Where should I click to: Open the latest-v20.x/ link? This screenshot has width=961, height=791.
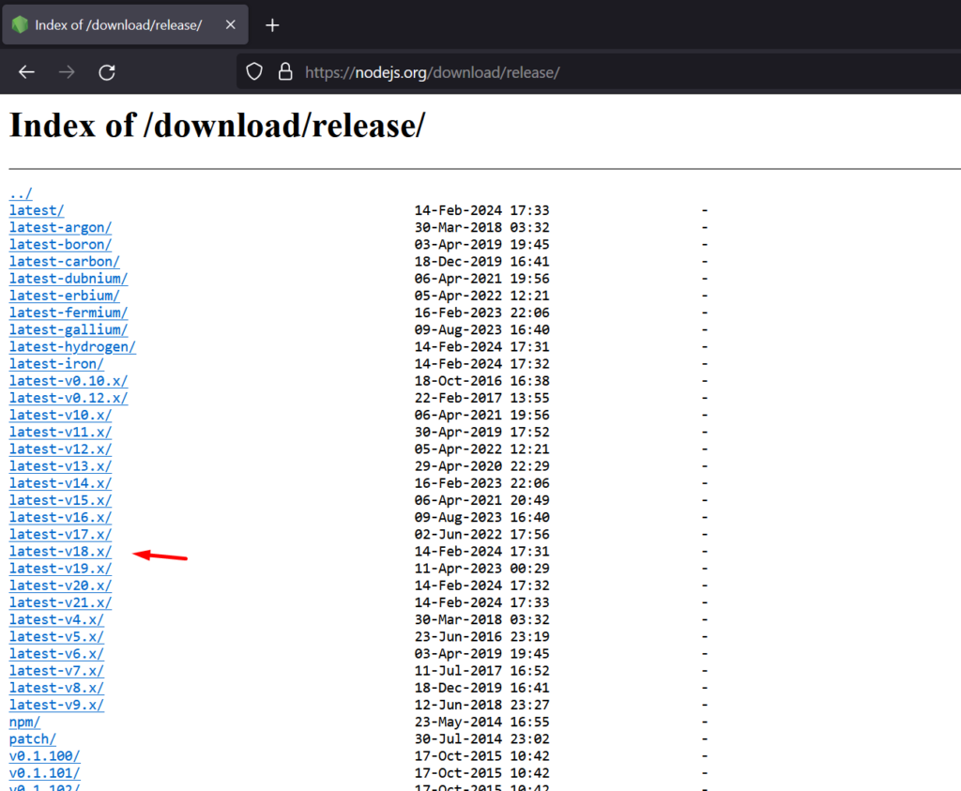click(x=61, y=586)
